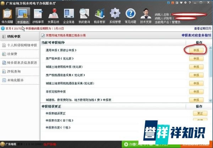Click the tax list scrollbar thumb
This screenshot has height=148, width=213.
coord(211,63)
